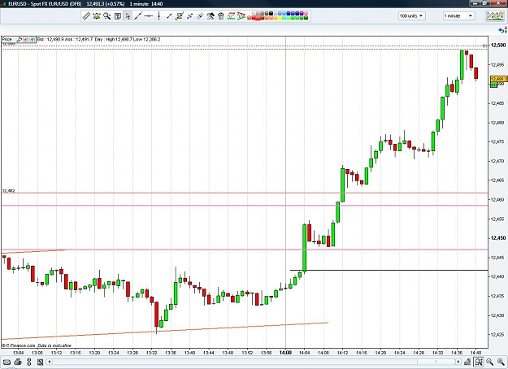Click the chart export icon beside zoom controls
Viewport: 508px width, 369px height.
(467, 362)
